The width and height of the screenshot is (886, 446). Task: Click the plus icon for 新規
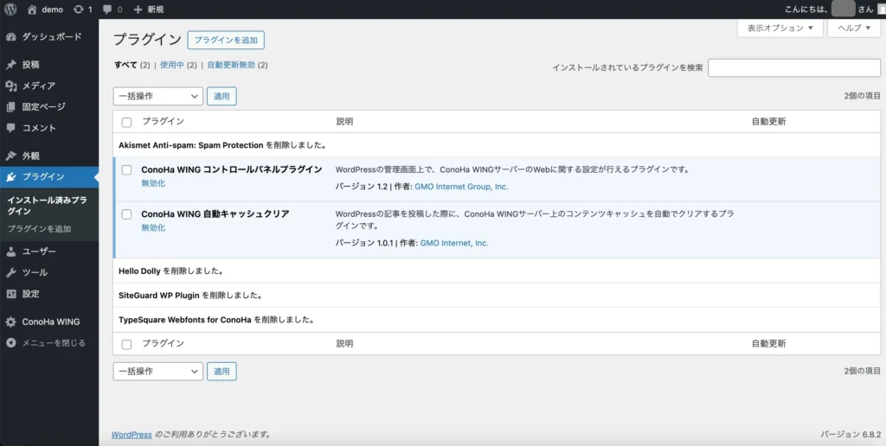tap(138, 10)
